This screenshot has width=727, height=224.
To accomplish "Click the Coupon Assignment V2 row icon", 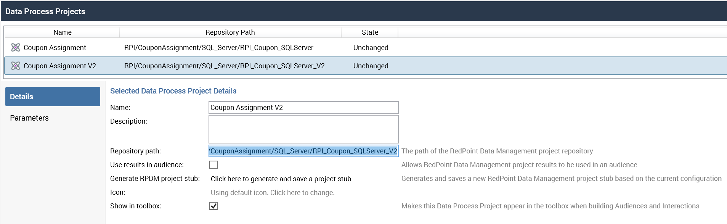I will (x=16, y=66).
